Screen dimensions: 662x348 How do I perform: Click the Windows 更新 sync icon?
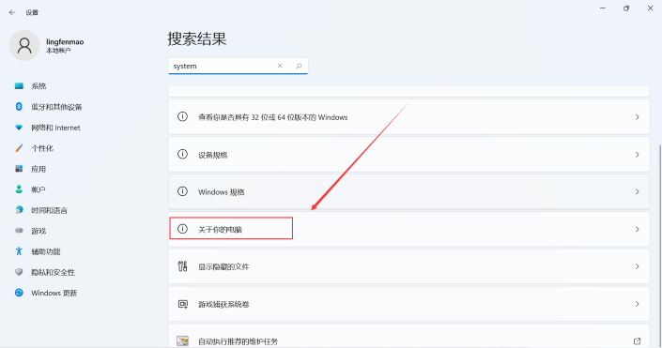tap(19, 293)
